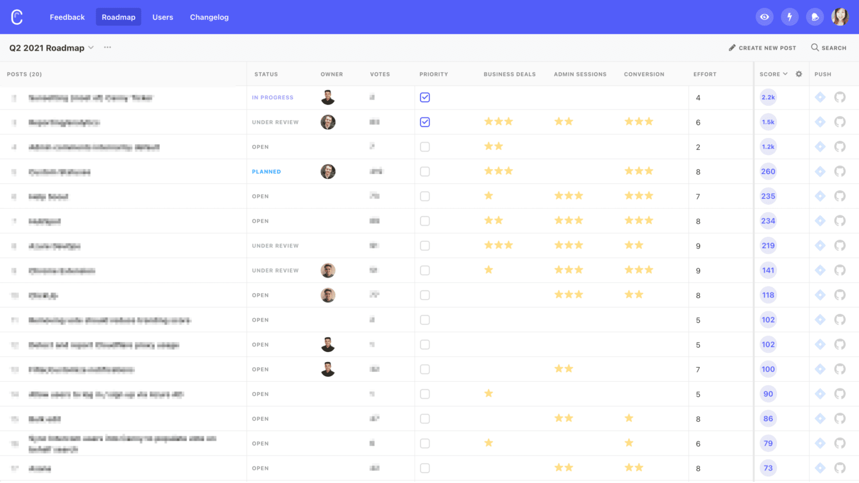The height and width of the screenshot is (483, 859).
Task: Click the lightning bolt icon in header
Action: point(790,17)
